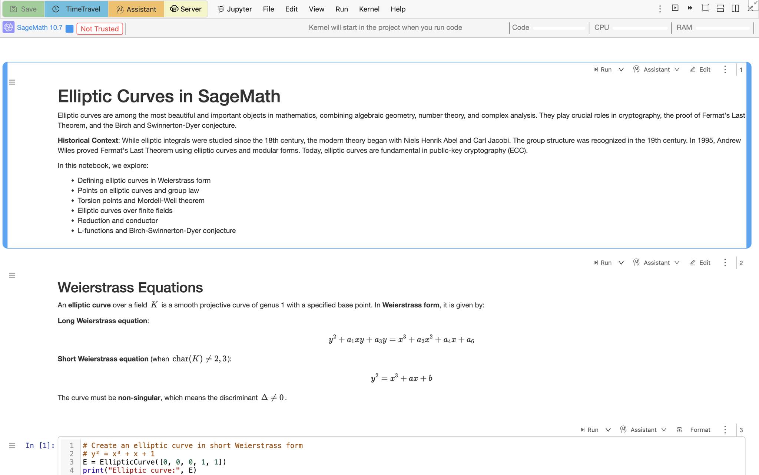Click the drag handle of cell 2
The image size is (759, 475).
[x=12, y=275]
